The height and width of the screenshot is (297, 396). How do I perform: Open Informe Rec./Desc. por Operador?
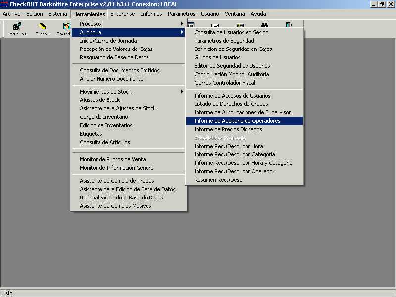click(245, 171)
